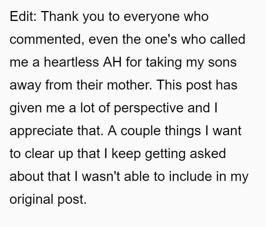Click the word "mother." in the paragraph
Screen dimensions: 266x227
pos(130,85)
